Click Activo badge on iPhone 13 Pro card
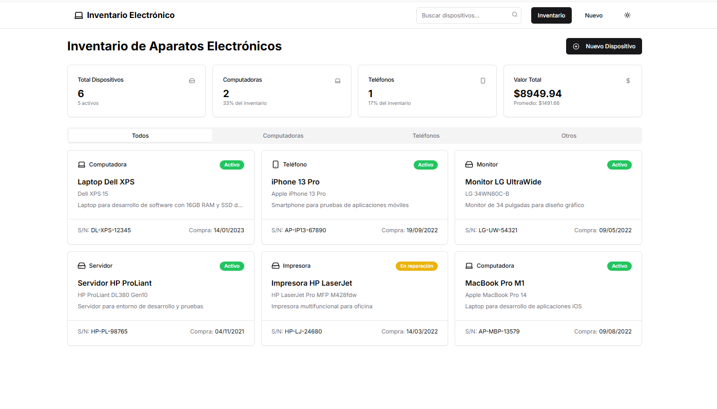The width and height of the screenshot is (717, 409). coord(425,165)
